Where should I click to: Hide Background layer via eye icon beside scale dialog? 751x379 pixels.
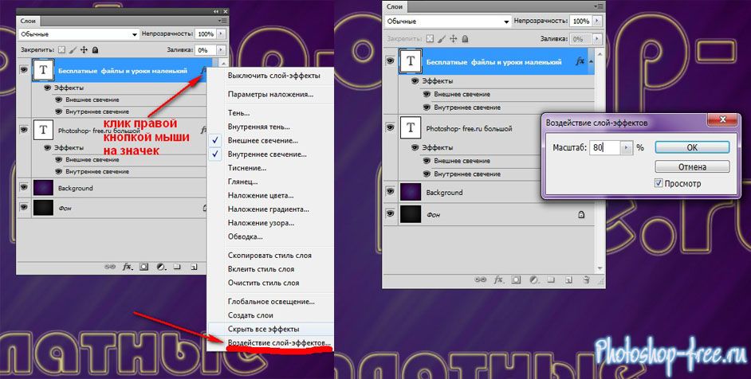[390, 193]
